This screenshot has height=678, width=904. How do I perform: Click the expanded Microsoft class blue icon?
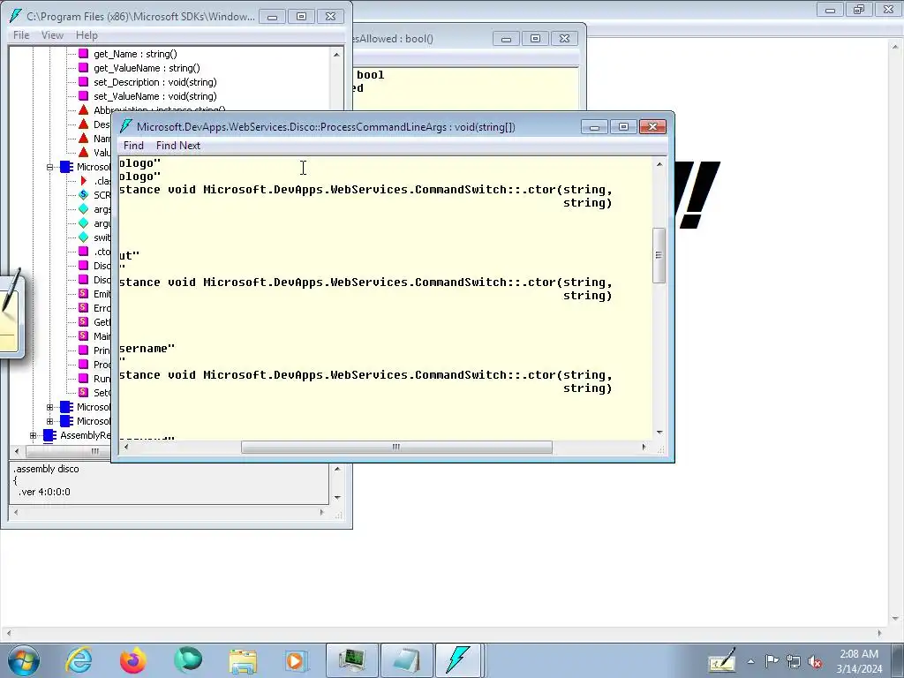pos(67,167)
